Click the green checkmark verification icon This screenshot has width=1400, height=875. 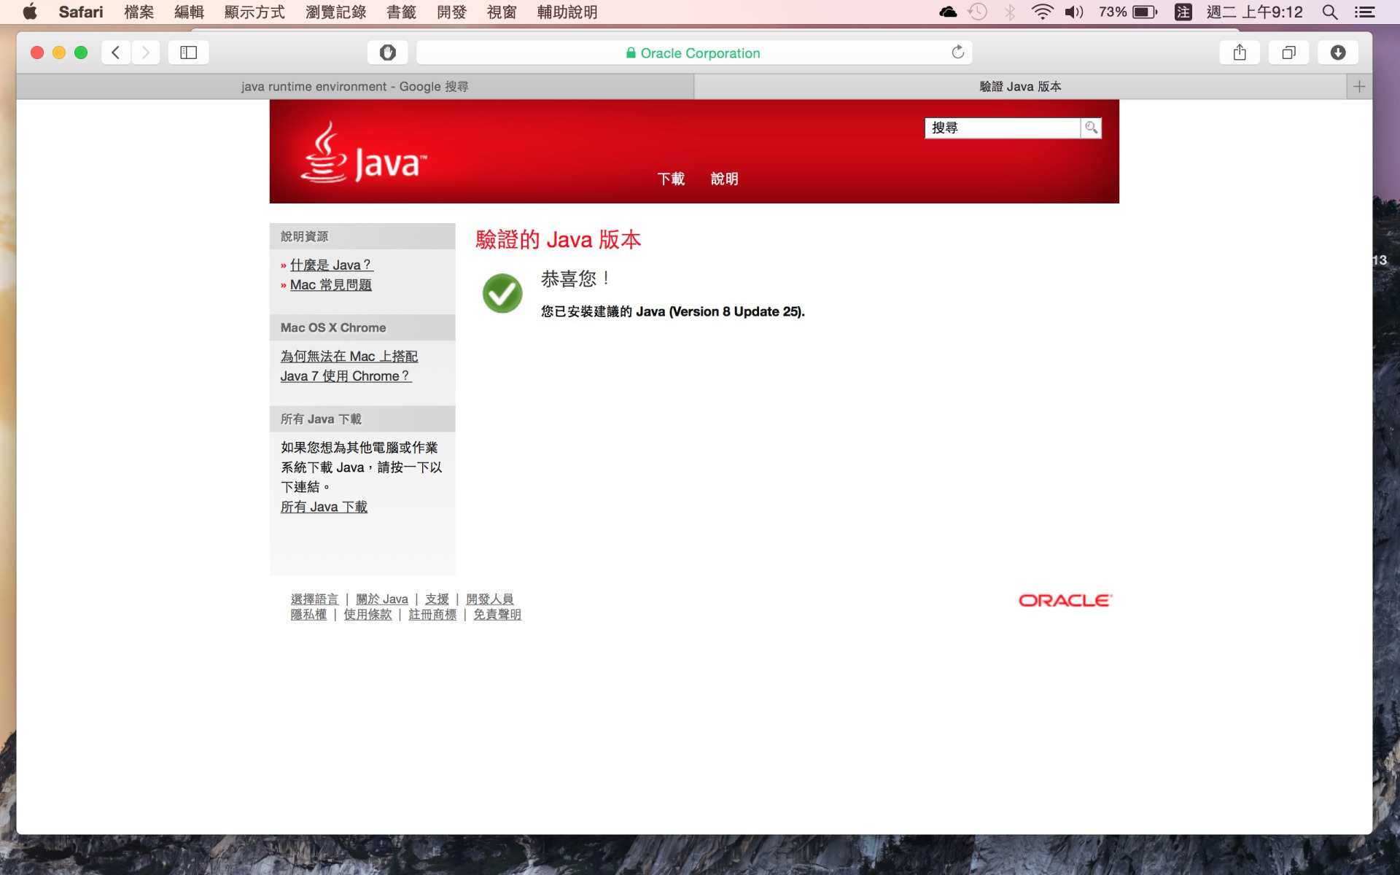click(502, 293)
